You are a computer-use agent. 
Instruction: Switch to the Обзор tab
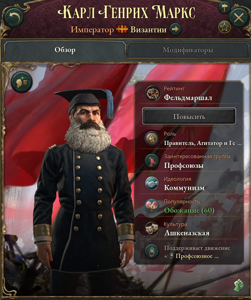(x=65, y=50)
